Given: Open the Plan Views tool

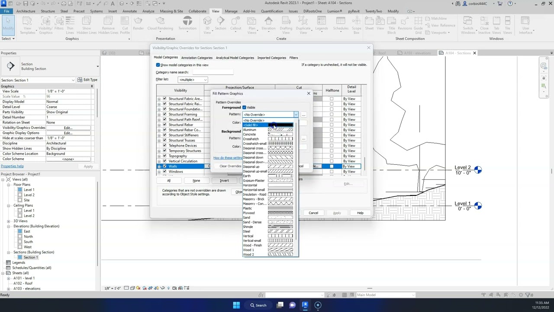Looking at the screenshot, I should (x=252, y=25).
